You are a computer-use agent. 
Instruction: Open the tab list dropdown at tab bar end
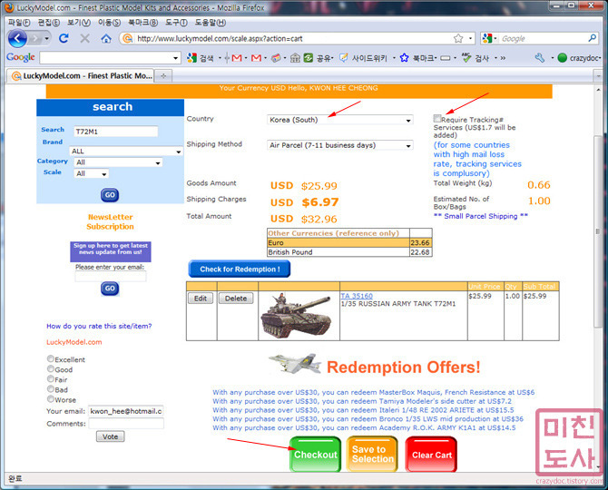tap(597, 76)
